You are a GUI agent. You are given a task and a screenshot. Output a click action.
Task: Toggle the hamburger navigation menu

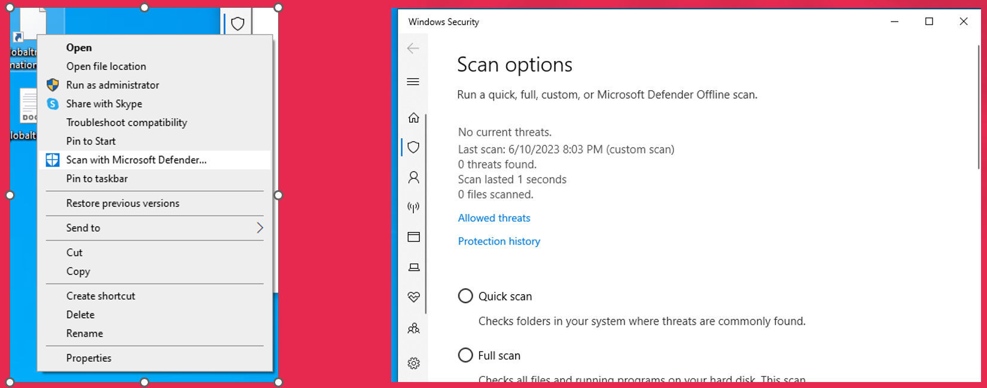[413, 82]
